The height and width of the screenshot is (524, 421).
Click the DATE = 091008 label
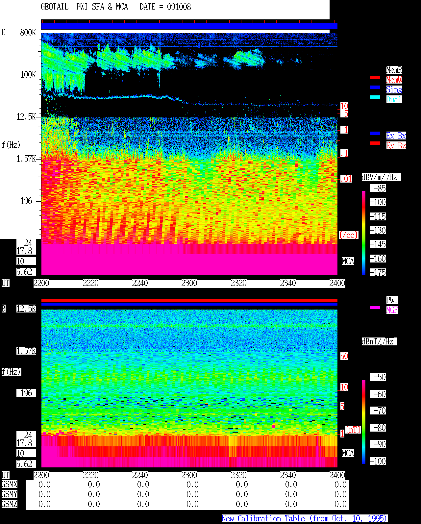click(x=165, y=7)
